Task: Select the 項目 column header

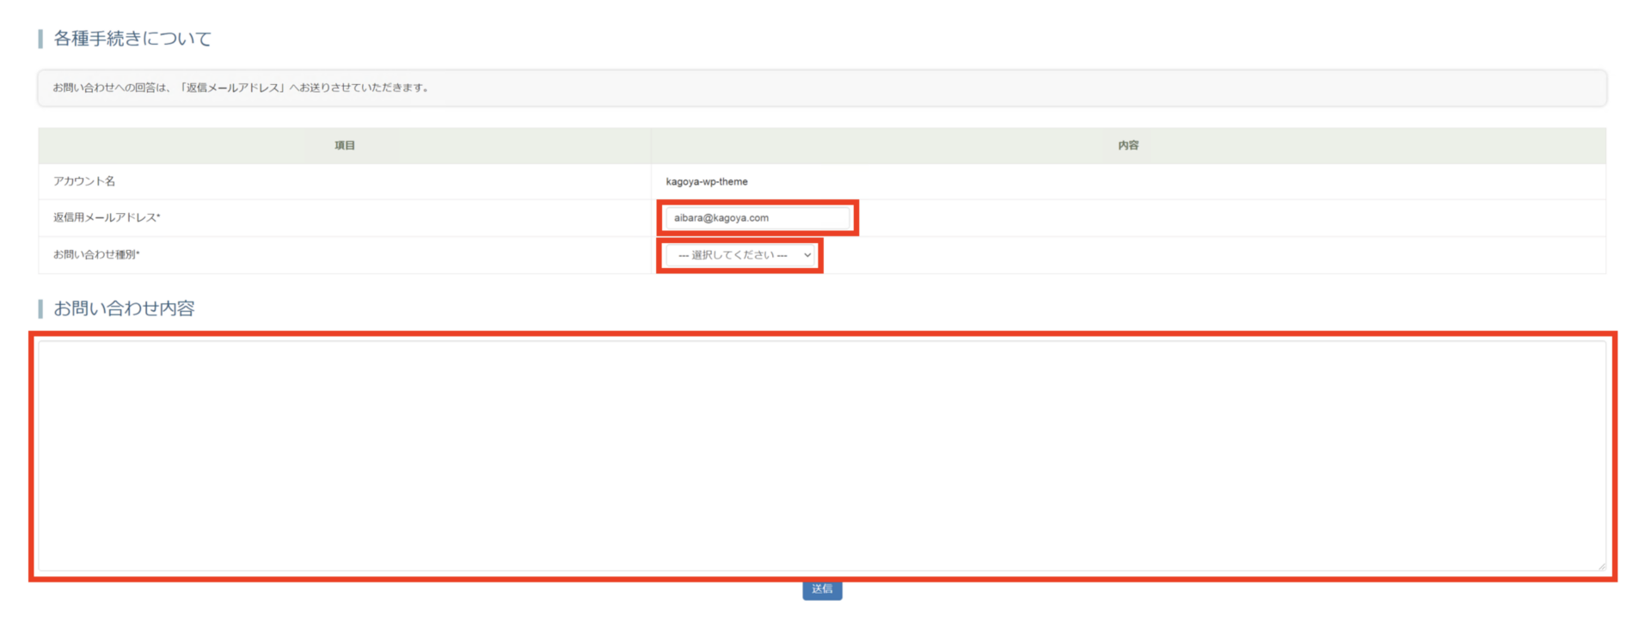Action: [345, 146]
